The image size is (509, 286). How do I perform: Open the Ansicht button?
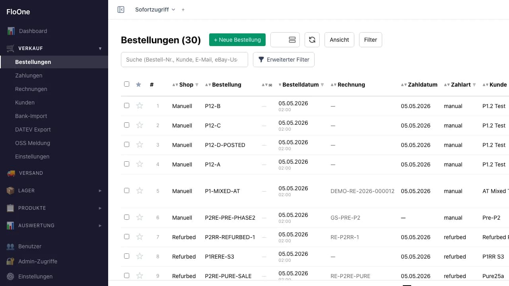(x=339, y=40)
